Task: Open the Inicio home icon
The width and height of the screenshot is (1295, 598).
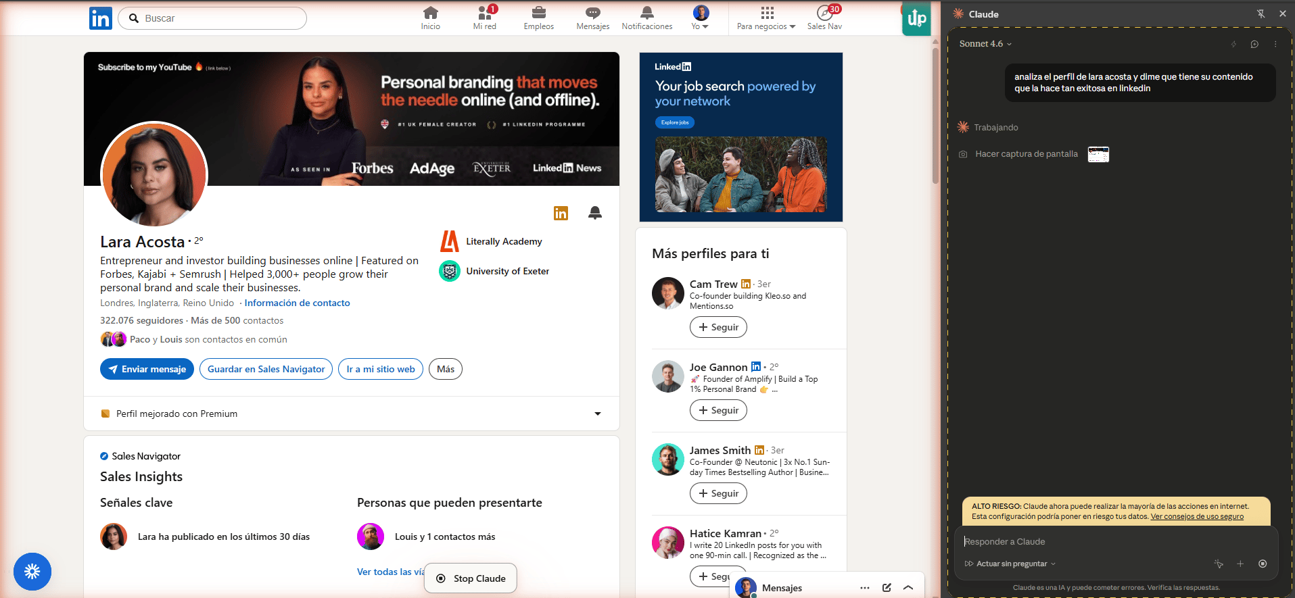Action: 430,18
